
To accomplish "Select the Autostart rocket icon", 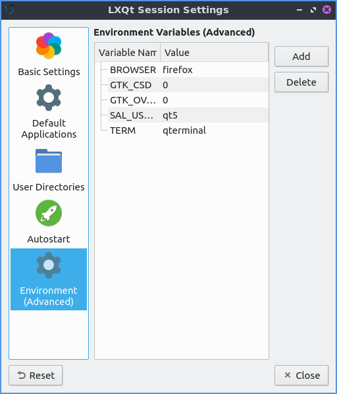I will [49, 213].
